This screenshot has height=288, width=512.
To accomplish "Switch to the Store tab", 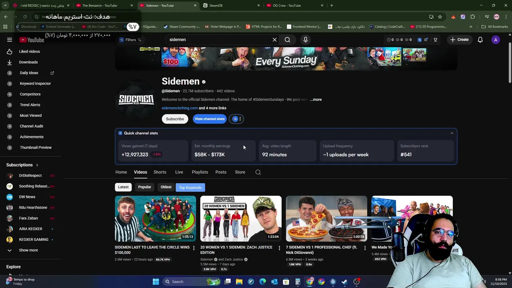I will [x=240, y=172].
